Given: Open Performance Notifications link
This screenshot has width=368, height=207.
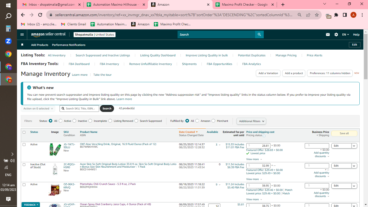Looking at the screenshot, I should tap(69, 45).
